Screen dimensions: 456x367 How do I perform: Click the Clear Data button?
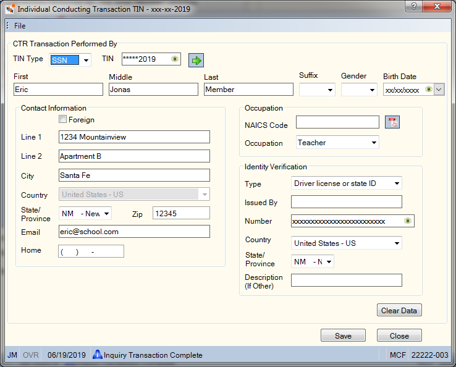click(x=399, y=310)
